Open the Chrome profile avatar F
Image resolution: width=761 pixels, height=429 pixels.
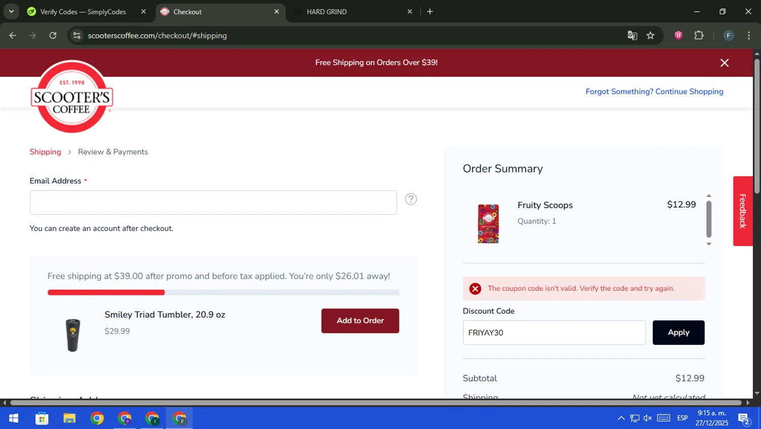(729, 35)
